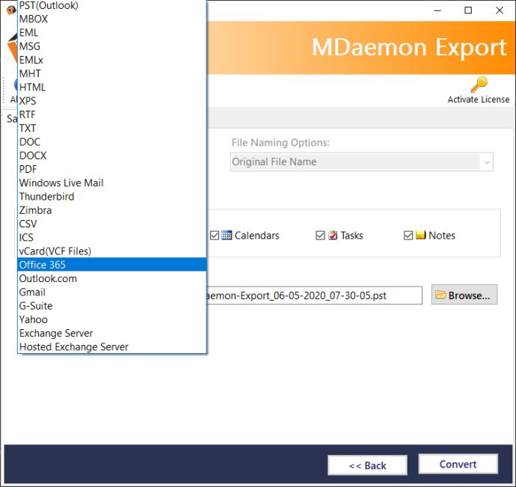The width and height of the screenshot is (516, 487).
Task: Pick vCard(VCF Files) option
Action: (112, 251)
